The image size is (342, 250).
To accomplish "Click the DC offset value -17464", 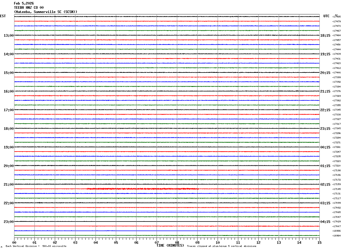I will click(337, 36).
